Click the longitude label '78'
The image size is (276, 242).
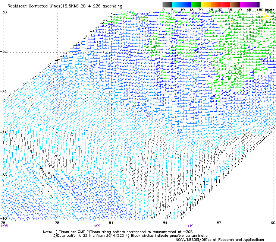pyautogui.click(x=57, y=223)
